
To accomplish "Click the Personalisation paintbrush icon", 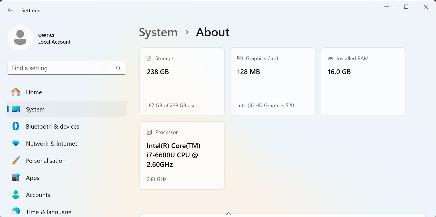I will pos(16,161).
